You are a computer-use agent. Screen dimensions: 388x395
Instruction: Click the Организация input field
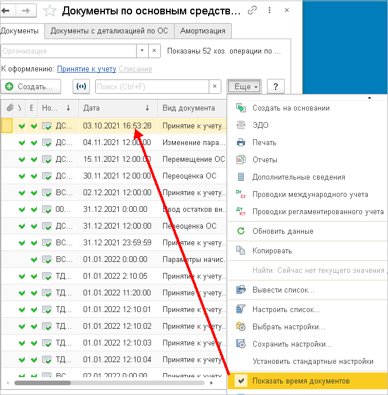[x=69, y=51]
